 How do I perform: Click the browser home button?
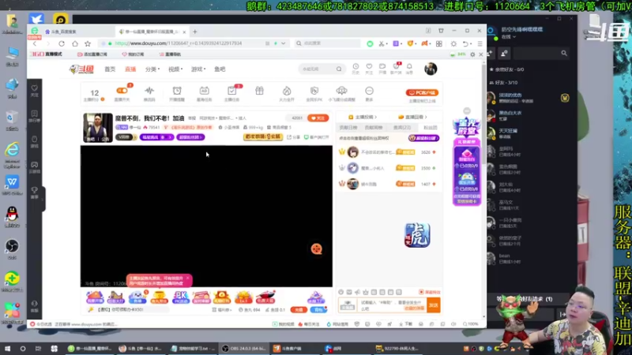75,43
